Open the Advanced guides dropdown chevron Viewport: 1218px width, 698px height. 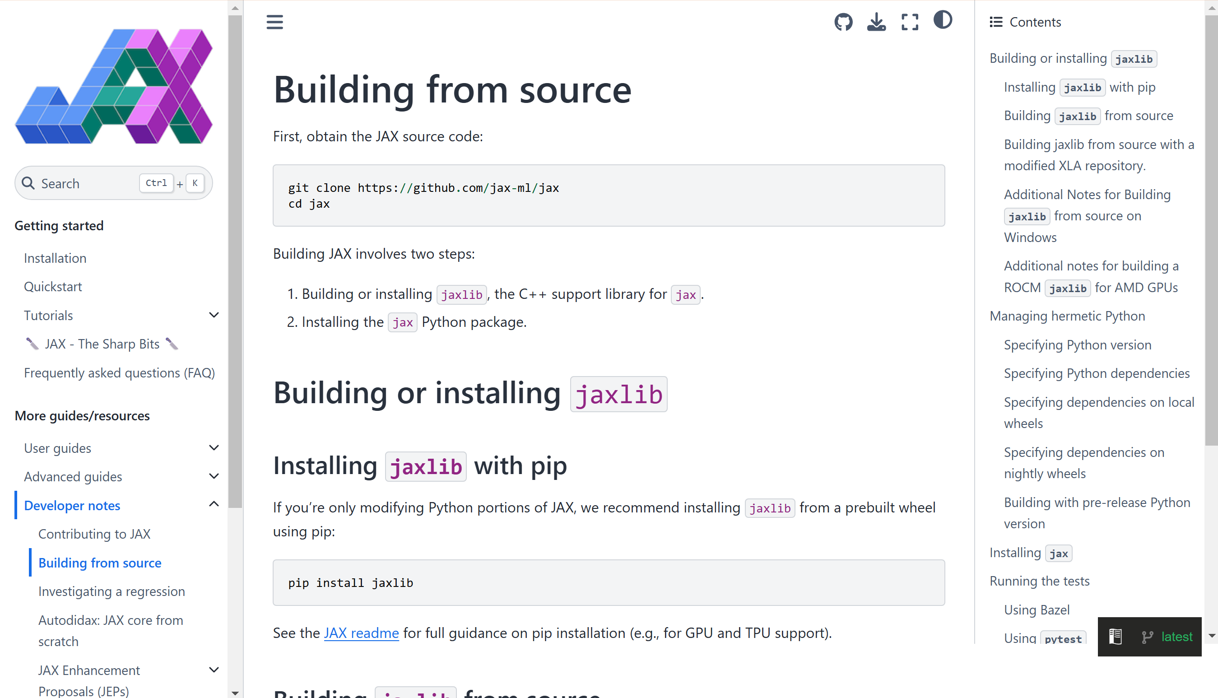click(214, 475)
